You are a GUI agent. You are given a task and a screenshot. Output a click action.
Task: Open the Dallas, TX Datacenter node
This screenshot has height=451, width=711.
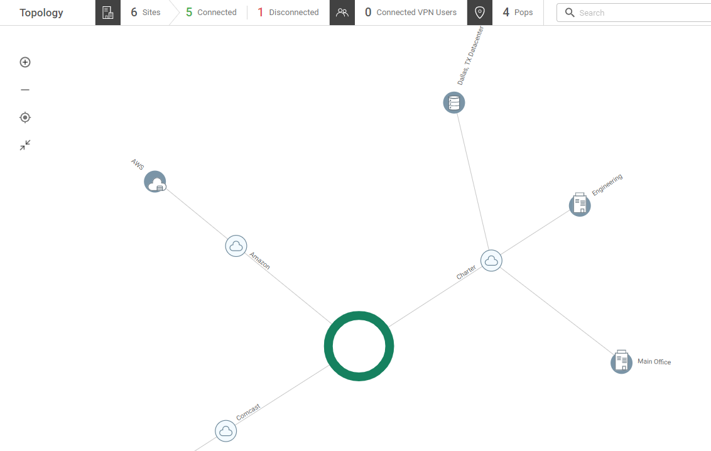pyautogui.click(x=453, y=102)
